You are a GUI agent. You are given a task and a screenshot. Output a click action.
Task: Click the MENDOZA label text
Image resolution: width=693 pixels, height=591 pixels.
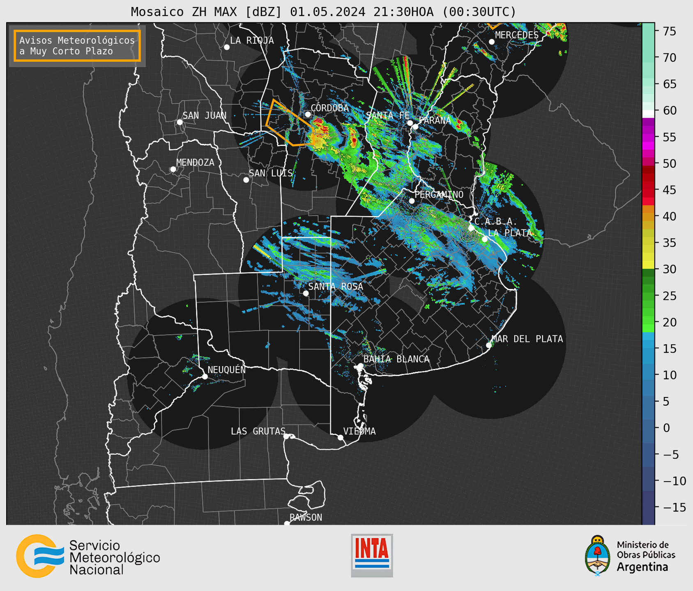195,162
